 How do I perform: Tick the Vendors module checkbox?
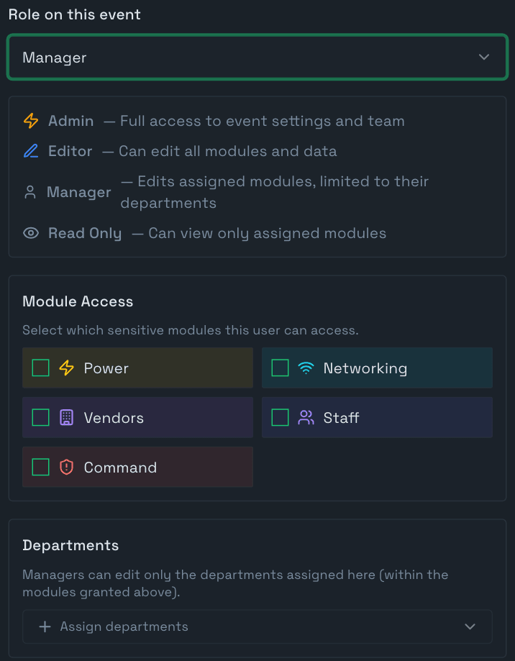click(x=40, y=417)
